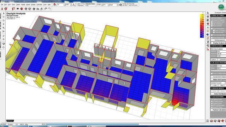Toggle the Show Gridlines checkbox
This screenshot has width=226, height=127.
[x=212, y=18]
